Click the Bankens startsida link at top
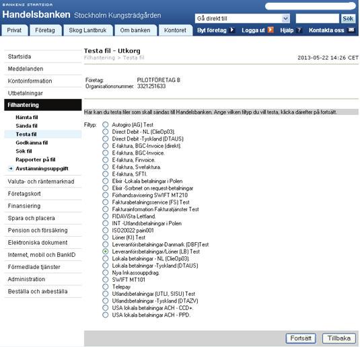This screenshot has width=360, height=347. [28, 4]
